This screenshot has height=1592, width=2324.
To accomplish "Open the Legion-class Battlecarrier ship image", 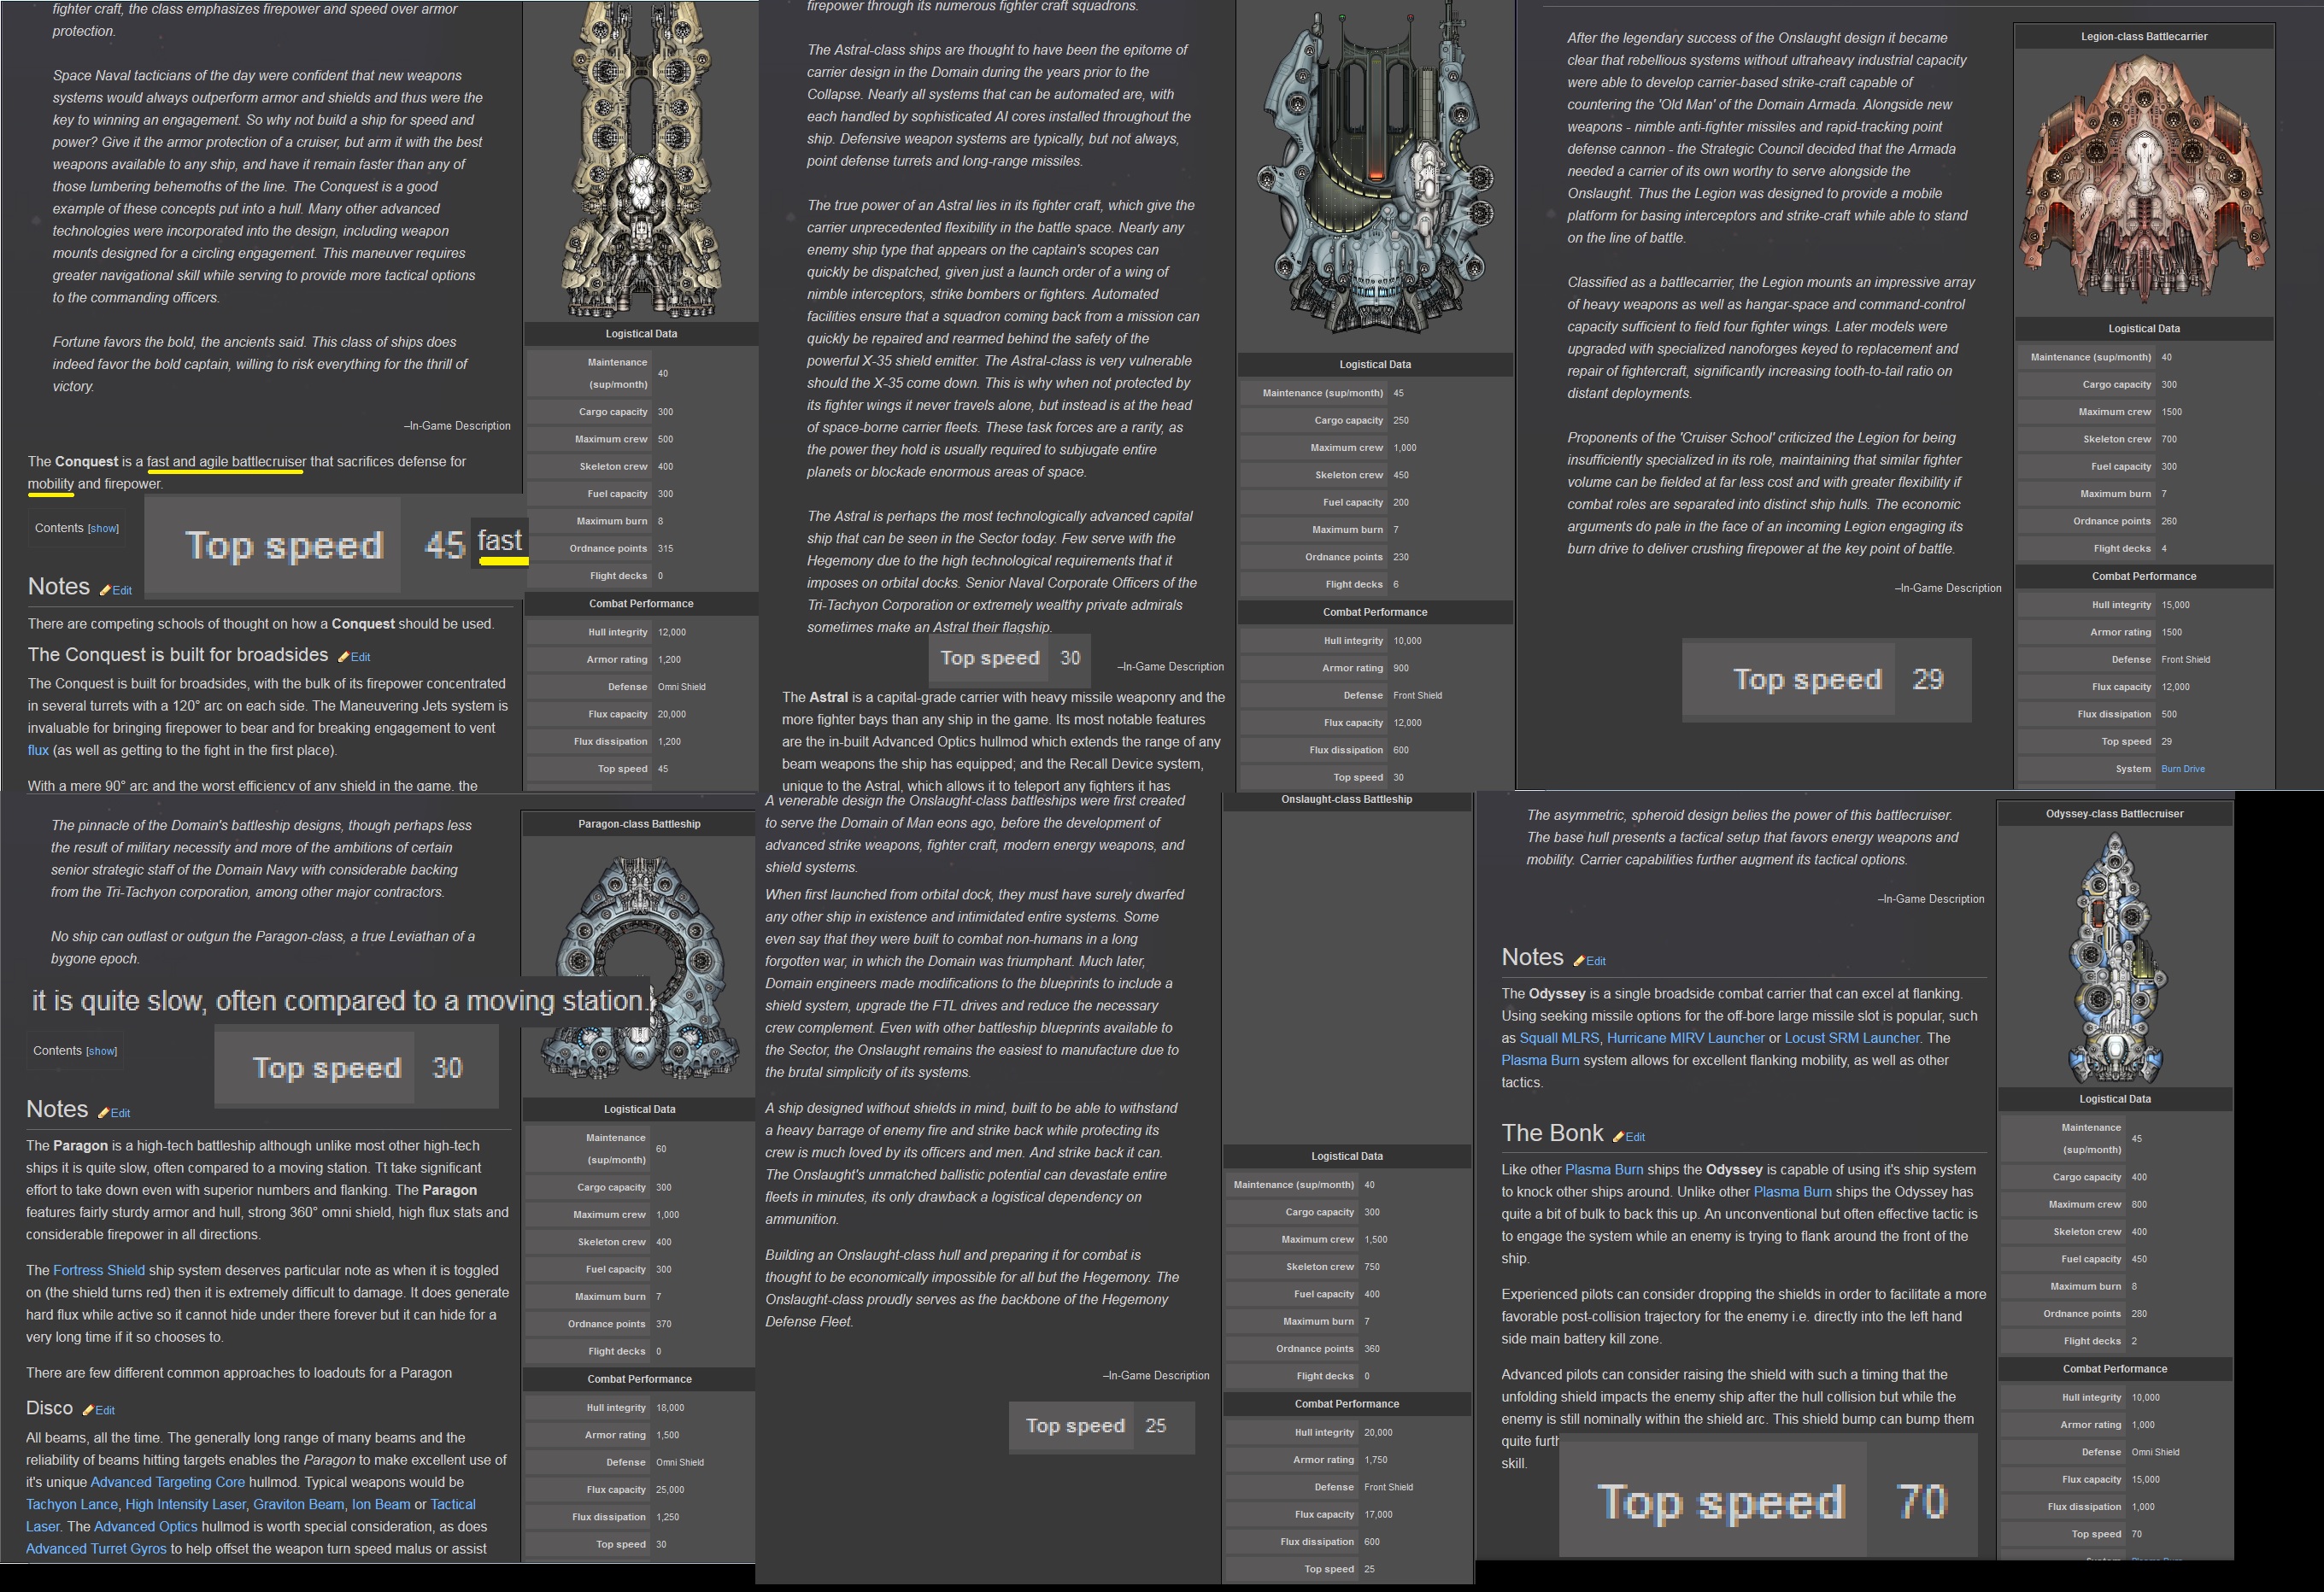I will point(2143,180).
